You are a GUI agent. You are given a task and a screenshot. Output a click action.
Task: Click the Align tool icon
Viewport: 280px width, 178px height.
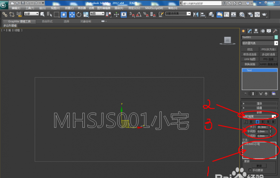coord(203,14)
